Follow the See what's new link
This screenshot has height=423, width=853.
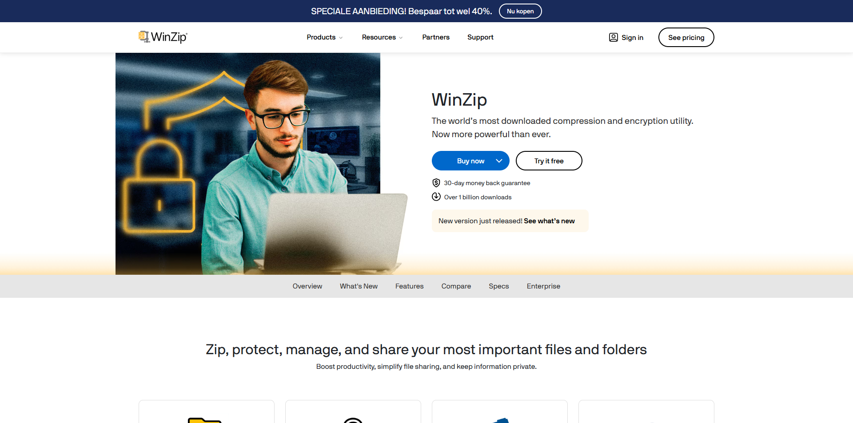[x=549, y=221]
